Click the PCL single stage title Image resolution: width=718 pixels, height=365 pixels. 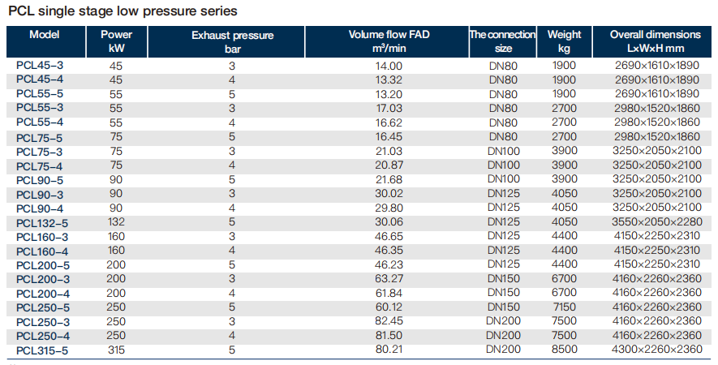123,11
